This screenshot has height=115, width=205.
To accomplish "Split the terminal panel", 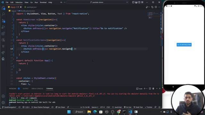I will [150, 88].
